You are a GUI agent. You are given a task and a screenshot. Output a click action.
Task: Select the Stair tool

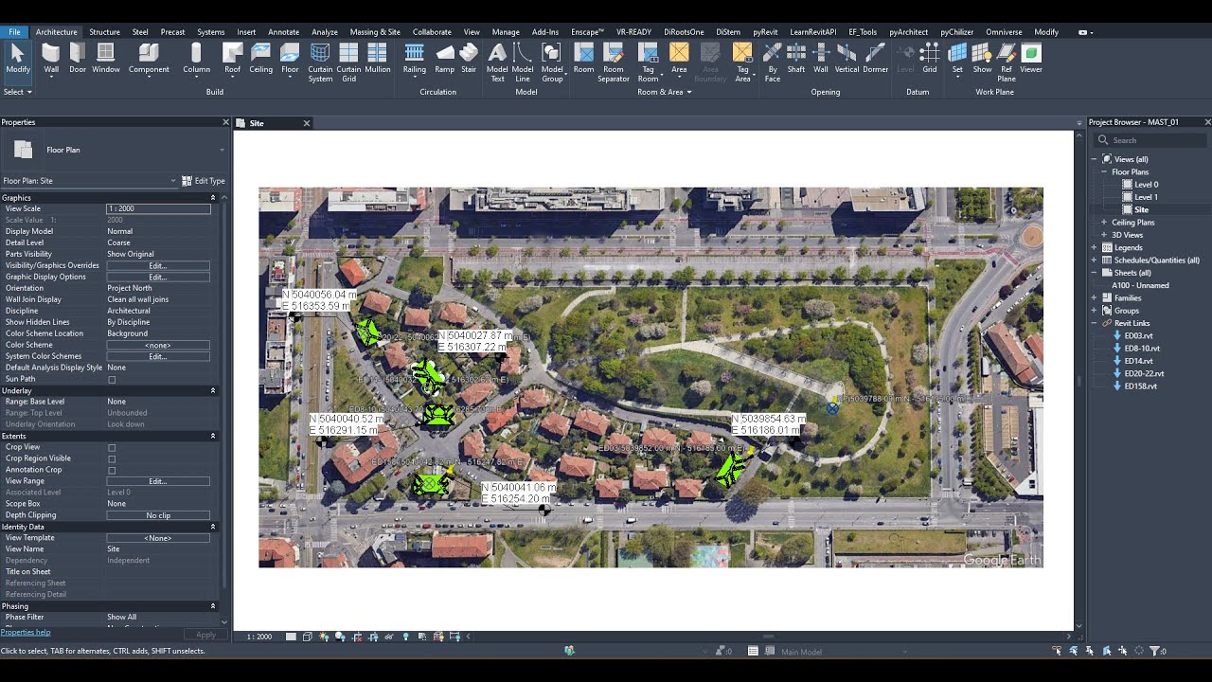(469, 58)
